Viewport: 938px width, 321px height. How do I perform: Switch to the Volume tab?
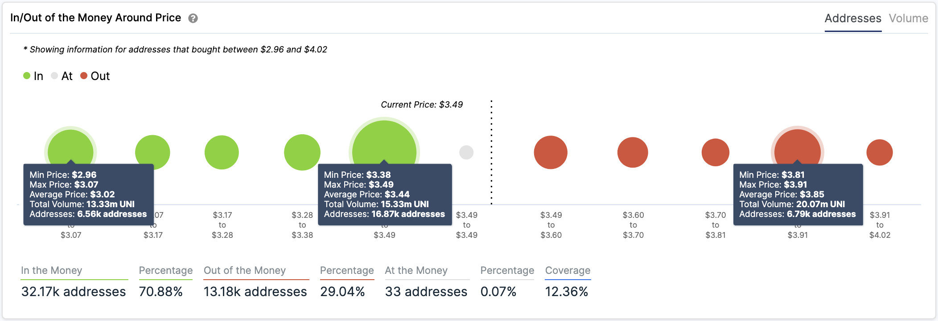pyautogui.click(x=909, y=18)
